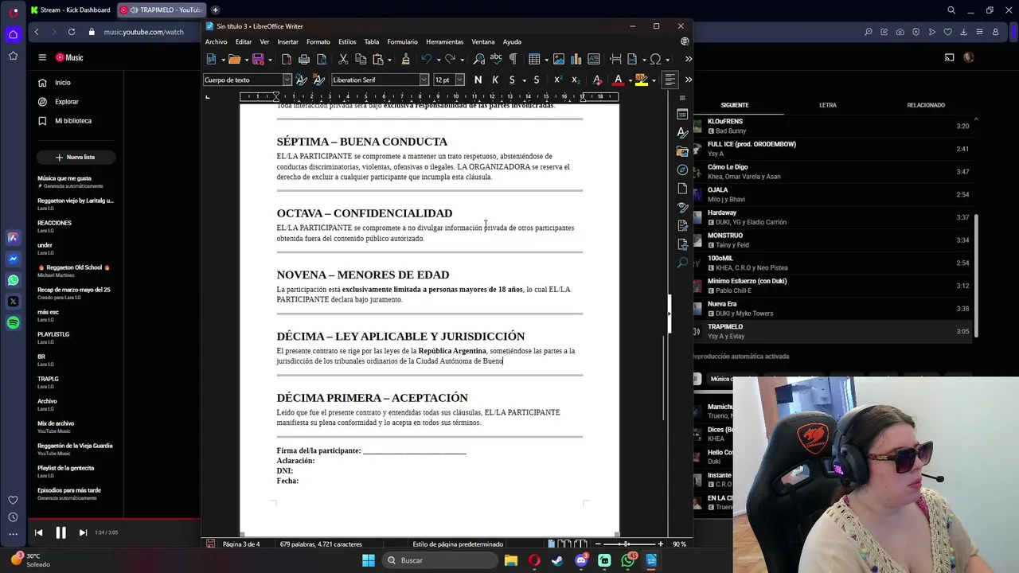Open the Navigator deck in Writer sidebar
The image size is (1019, 573).
(682, 170)
